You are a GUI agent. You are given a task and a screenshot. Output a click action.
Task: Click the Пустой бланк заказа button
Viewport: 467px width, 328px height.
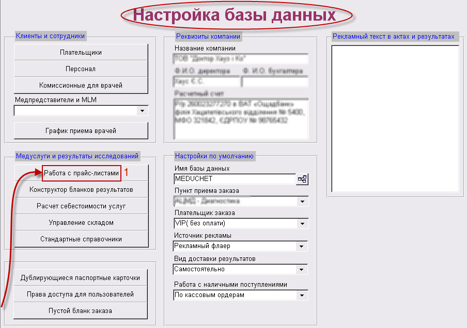(81, 311)
